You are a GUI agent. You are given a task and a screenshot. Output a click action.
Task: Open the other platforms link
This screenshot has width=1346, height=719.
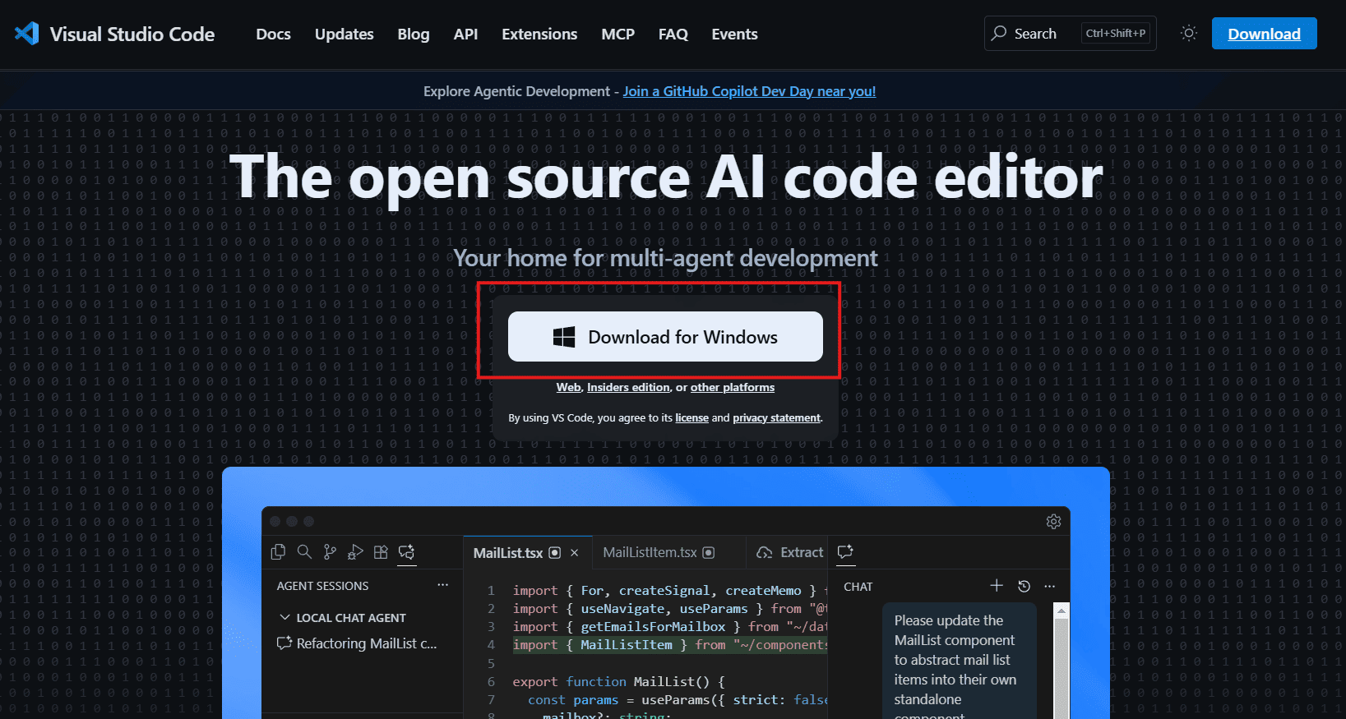[x=733, y=387]
